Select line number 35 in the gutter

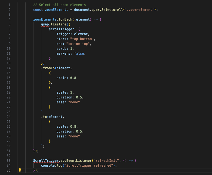(9, 170)
